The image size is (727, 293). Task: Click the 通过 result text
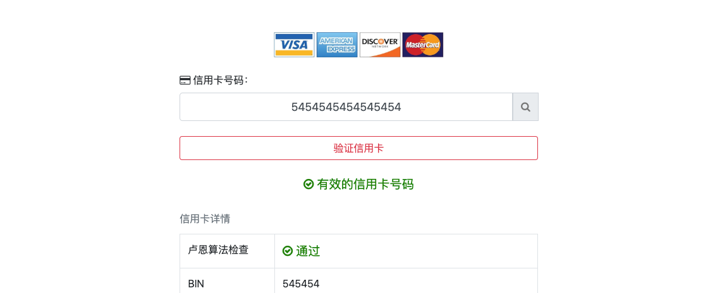point(308,251)
